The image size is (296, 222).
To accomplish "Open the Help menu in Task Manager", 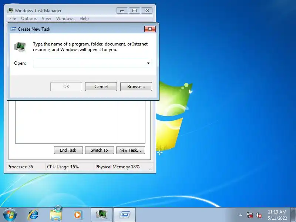I will click(84, 18).
